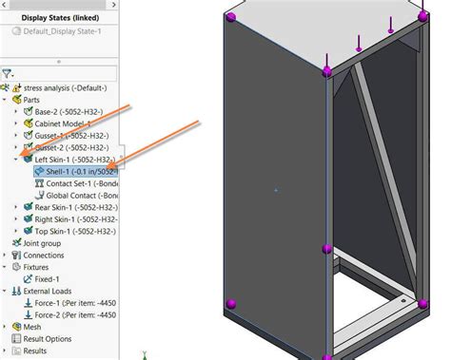Click the Global Contact icon
451x360 pixels.
(39, 196)
